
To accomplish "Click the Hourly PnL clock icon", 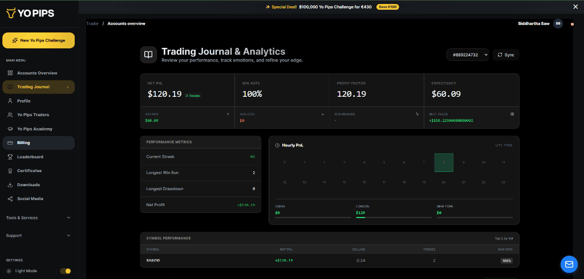I will click(277, 145).
